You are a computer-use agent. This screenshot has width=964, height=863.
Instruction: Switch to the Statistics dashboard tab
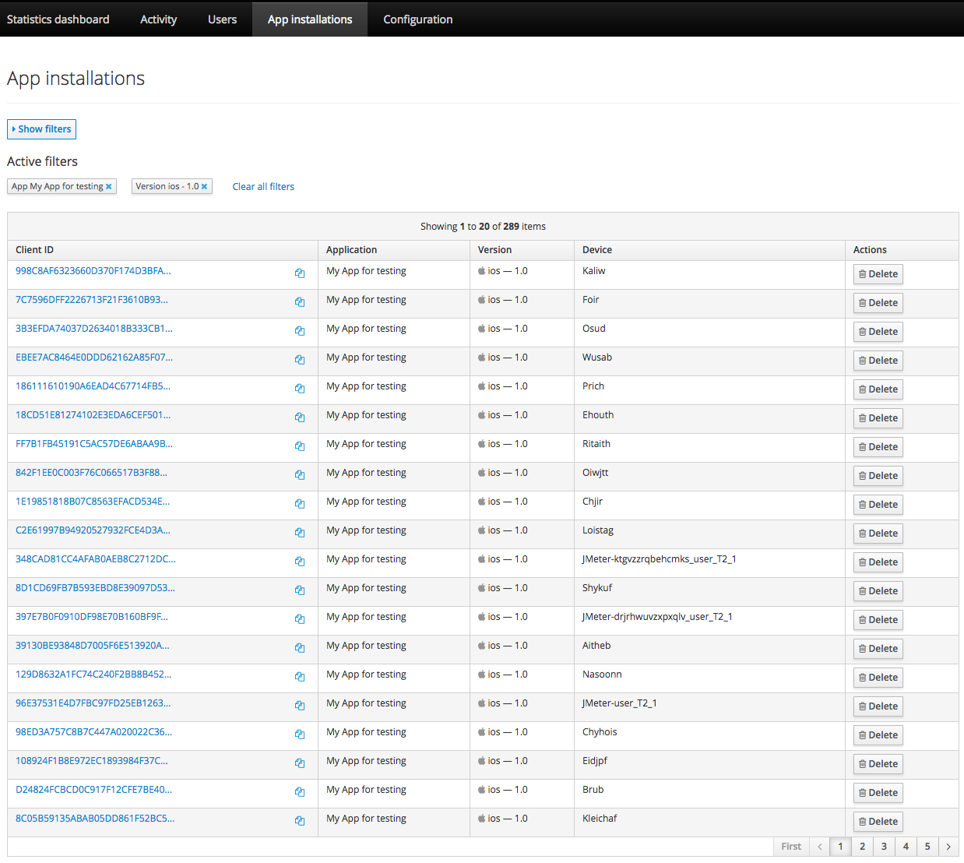(x=57, y=19)
